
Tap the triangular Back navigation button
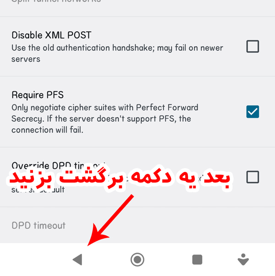[x=78, y=260]
